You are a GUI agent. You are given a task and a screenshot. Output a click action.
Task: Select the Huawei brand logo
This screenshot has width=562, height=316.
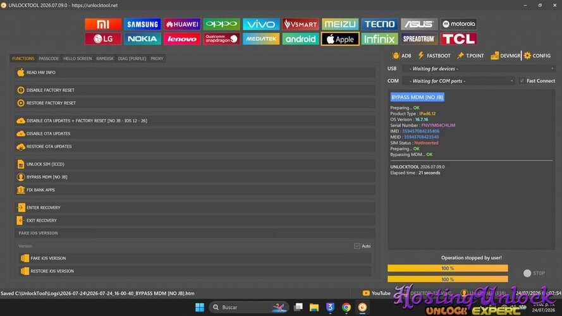(182, 24)
